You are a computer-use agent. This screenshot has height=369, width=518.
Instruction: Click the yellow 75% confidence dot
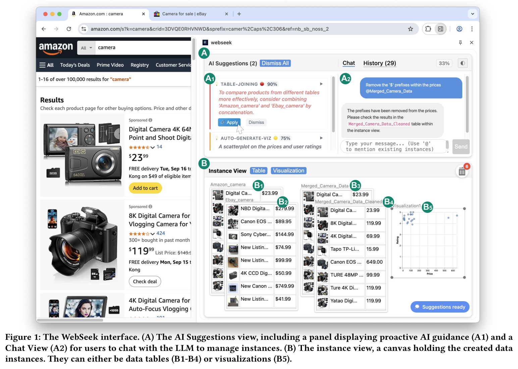click(275, 138)
